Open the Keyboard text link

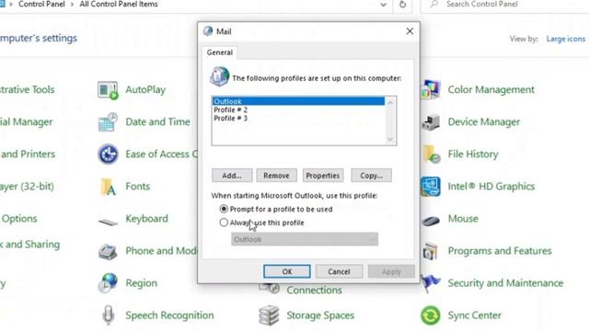pos(147,219)
